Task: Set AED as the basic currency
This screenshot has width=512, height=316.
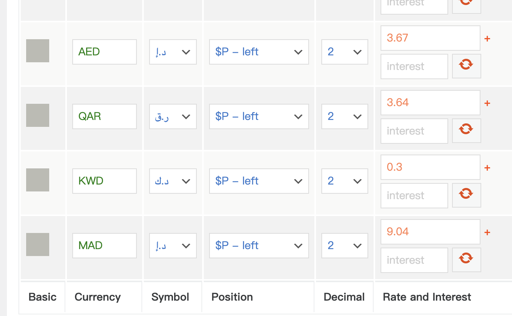Action: click(38, 51)
